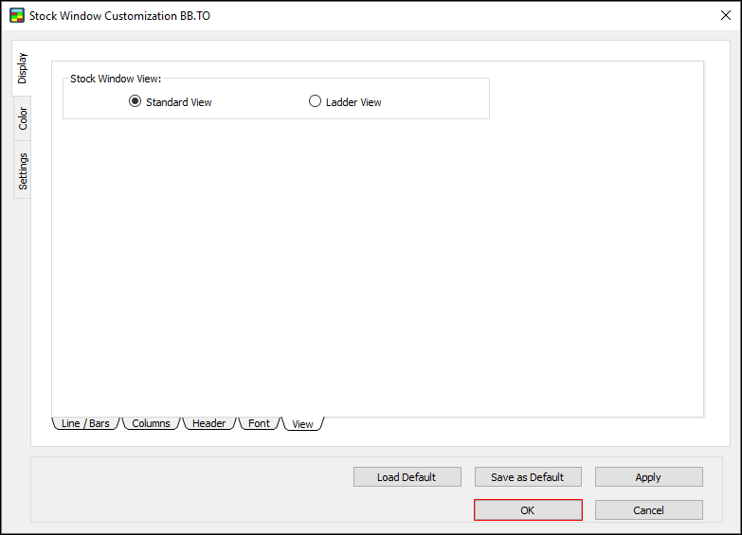Select the Standard View radio button
The image size is (742, 535).
136,101
